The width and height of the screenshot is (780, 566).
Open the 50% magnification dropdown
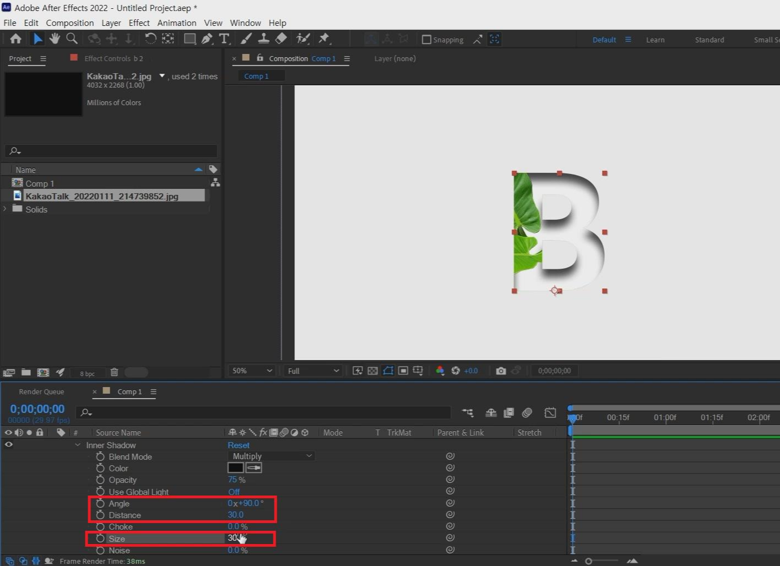(252, 371)
